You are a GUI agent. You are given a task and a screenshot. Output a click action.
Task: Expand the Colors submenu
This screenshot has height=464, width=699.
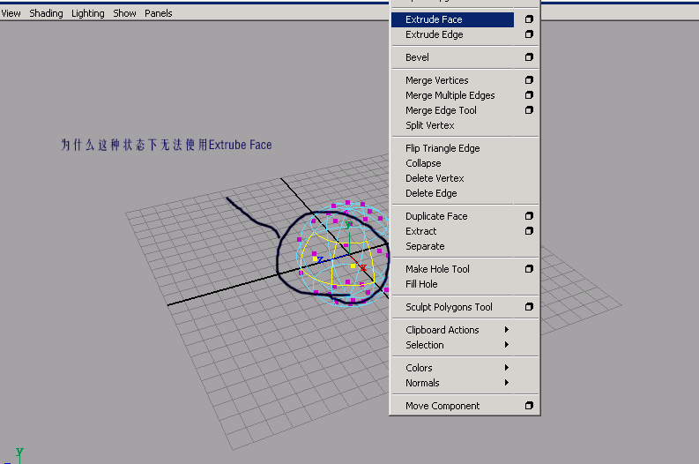[465, 368]
